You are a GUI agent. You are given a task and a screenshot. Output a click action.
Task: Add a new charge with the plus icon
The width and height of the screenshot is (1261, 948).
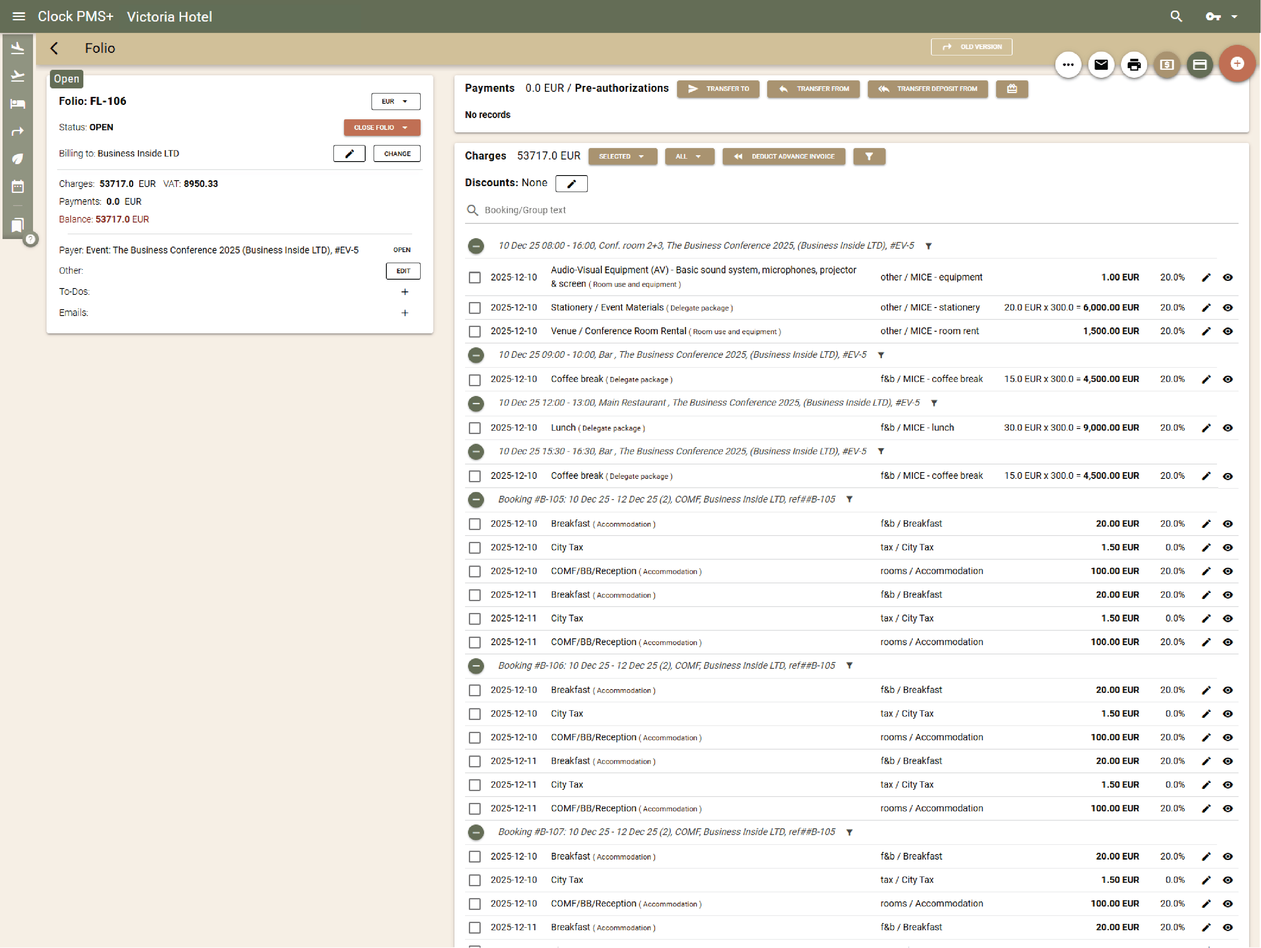pos(1236,63)
